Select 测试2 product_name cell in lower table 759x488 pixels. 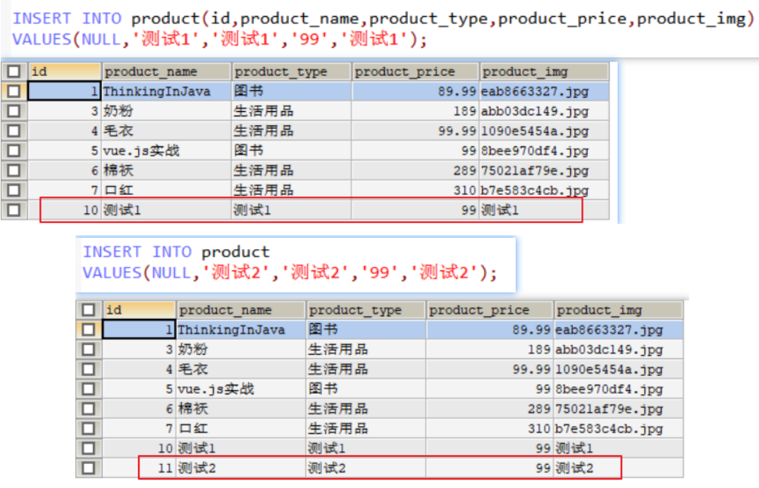(x=240, y=468)
